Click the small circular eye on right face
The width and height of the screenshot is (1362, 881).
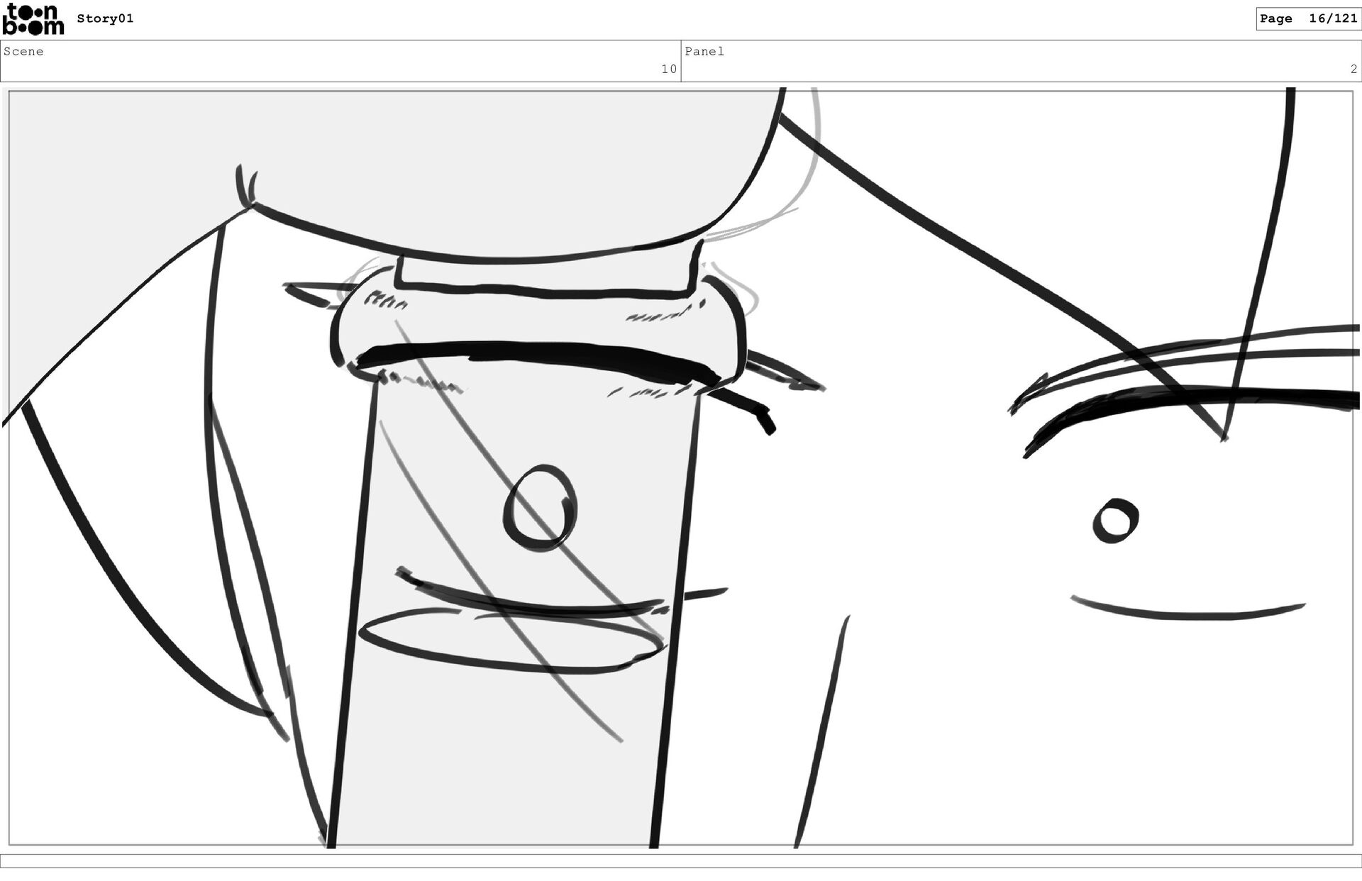[x=1115, y=521]
